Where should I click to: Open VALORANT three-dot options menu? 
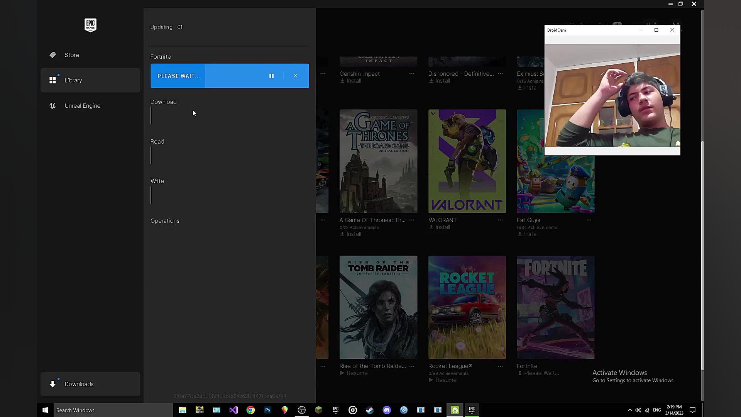pos(500,220)
